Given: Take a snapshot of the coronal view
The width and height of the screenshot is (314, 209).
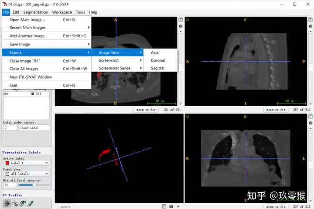Looking at the screenshot, I should tap(310, 123).
